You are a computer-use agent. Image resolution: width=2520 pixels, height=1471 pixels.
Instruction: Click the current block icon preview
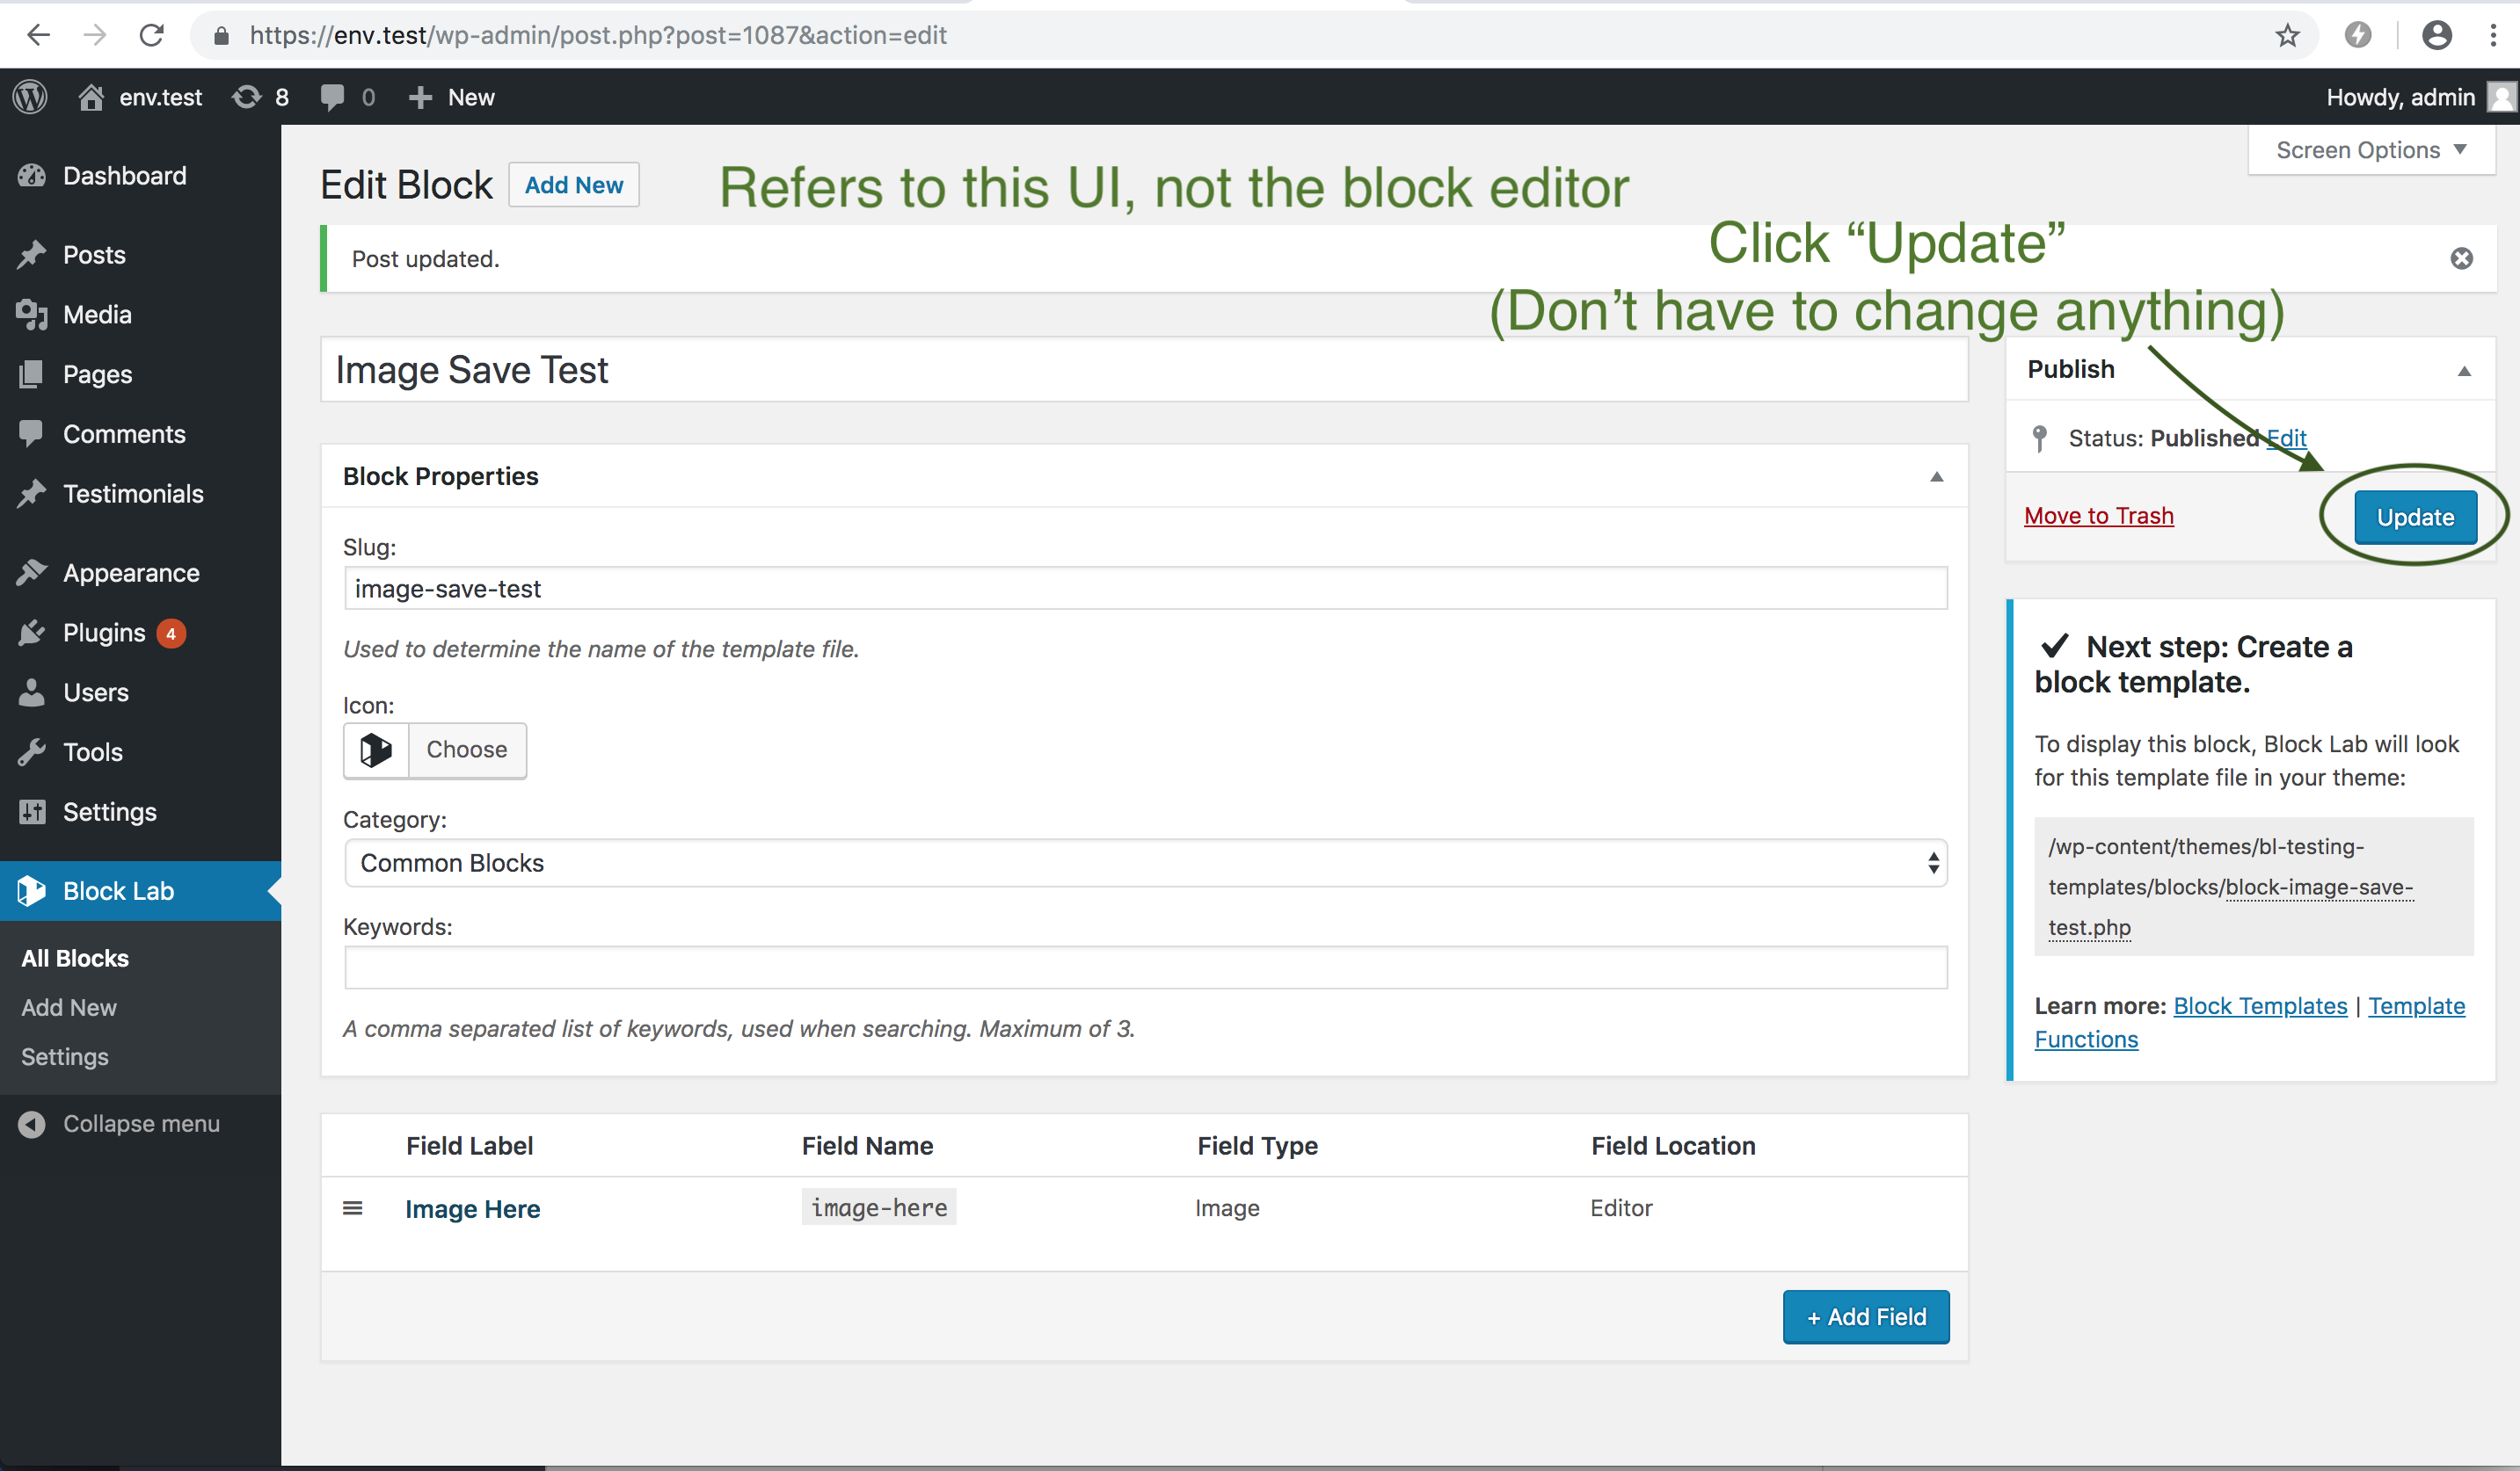pyautogui.click(x=375, y=750)
